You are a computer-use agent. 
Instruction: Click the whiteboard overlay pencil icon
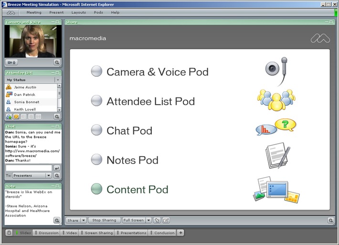166,220
